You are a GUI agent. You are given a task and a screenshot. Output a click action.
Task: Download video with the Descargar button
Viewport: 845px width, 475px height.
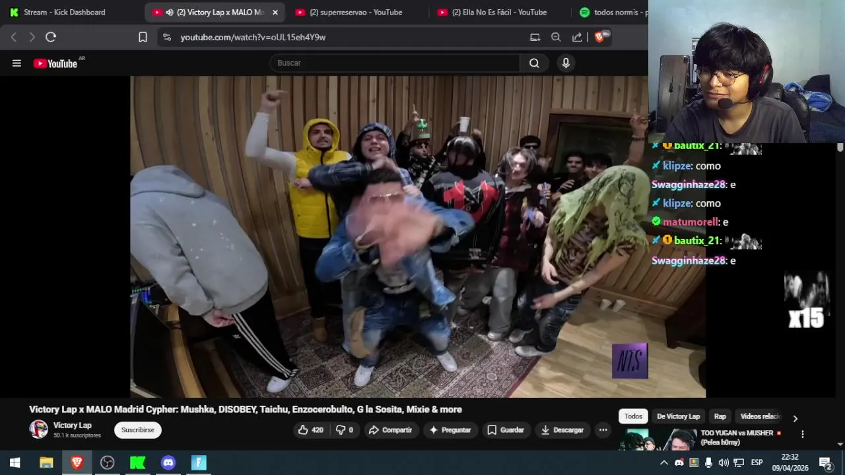[x=562, y=430]
